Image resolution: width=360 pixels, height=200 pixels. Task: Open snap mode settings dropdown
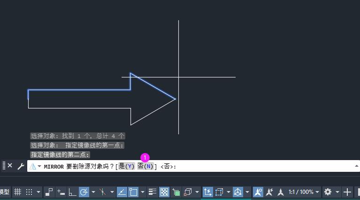38,192
